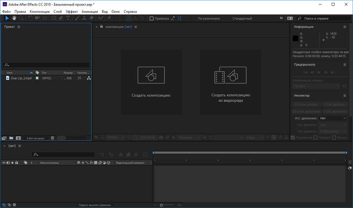Toggle the Привязка snapping checkbox
Image resolution: width=353 pixels, height=208 pixels.
(x=152, y=18)
